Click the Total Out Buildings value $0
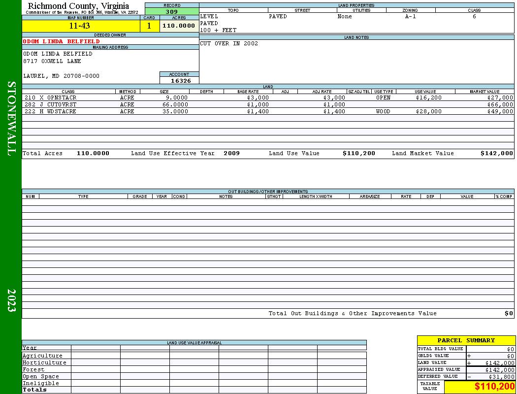517x394 pixels. tap(509, 314)
